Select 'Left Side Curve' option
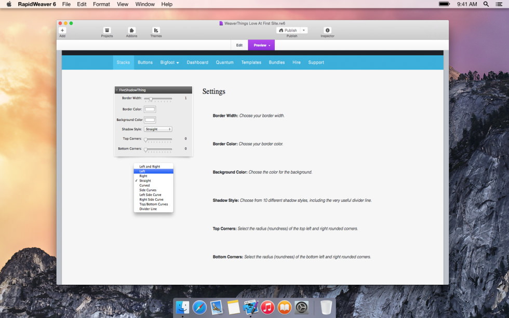Image resolution: width=509 pixels, height=318 pixels. pyautogui.click(x=154, y=195)
